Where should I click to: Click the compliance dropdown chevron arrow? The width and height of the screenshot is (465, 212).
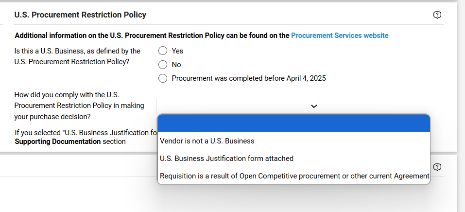[314, 106]
